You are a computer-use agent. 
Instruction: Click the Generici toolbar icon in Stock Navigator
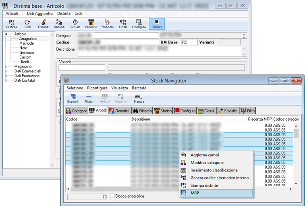(x=121, y=99)
